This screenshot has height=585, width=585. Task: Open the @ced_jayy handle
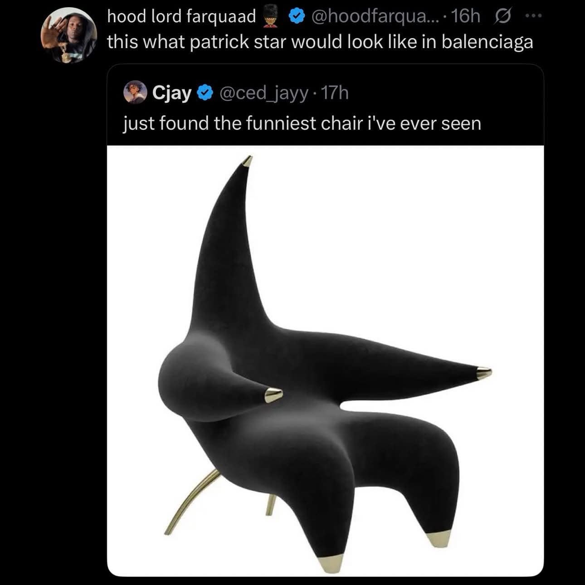(264, 93)
